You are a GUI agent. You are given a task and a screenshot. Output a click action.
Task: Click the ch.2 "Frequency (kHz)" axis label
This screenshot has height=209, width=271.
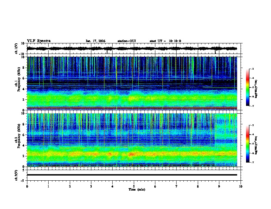click(19, 136)
